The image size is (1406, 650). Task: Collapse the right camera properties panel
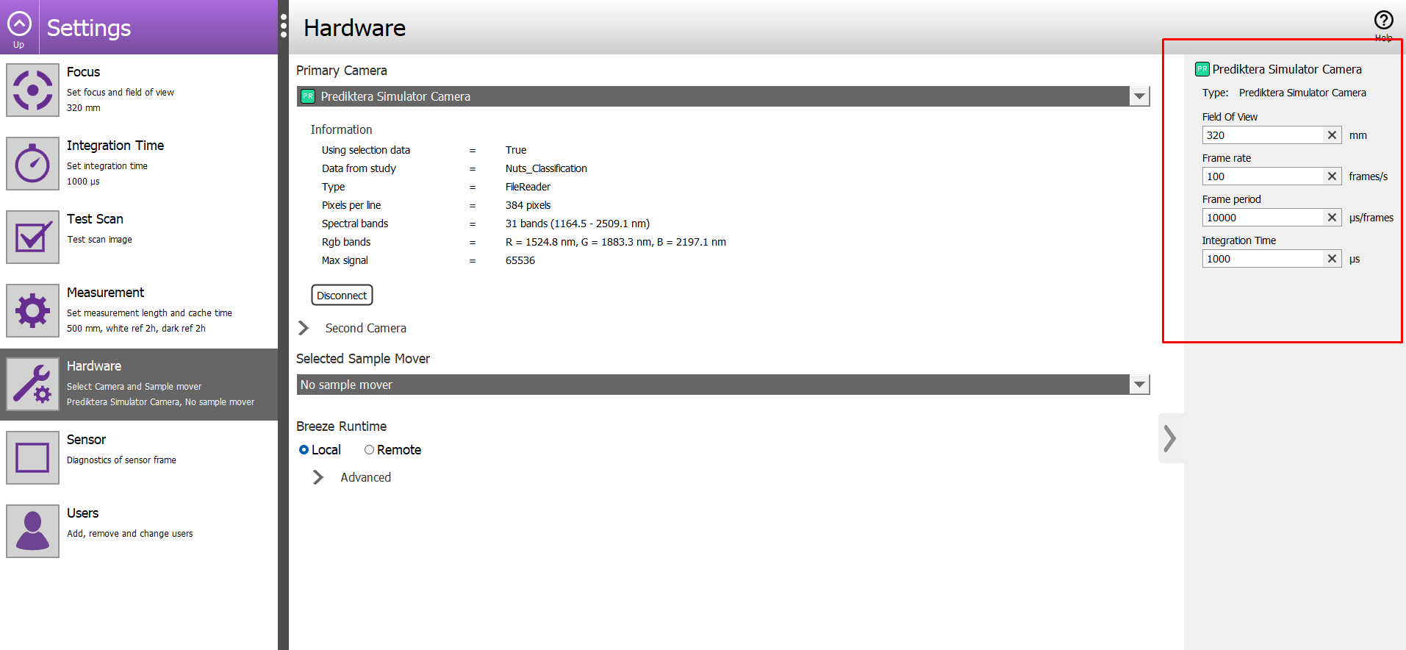(x=1170, y=438)
